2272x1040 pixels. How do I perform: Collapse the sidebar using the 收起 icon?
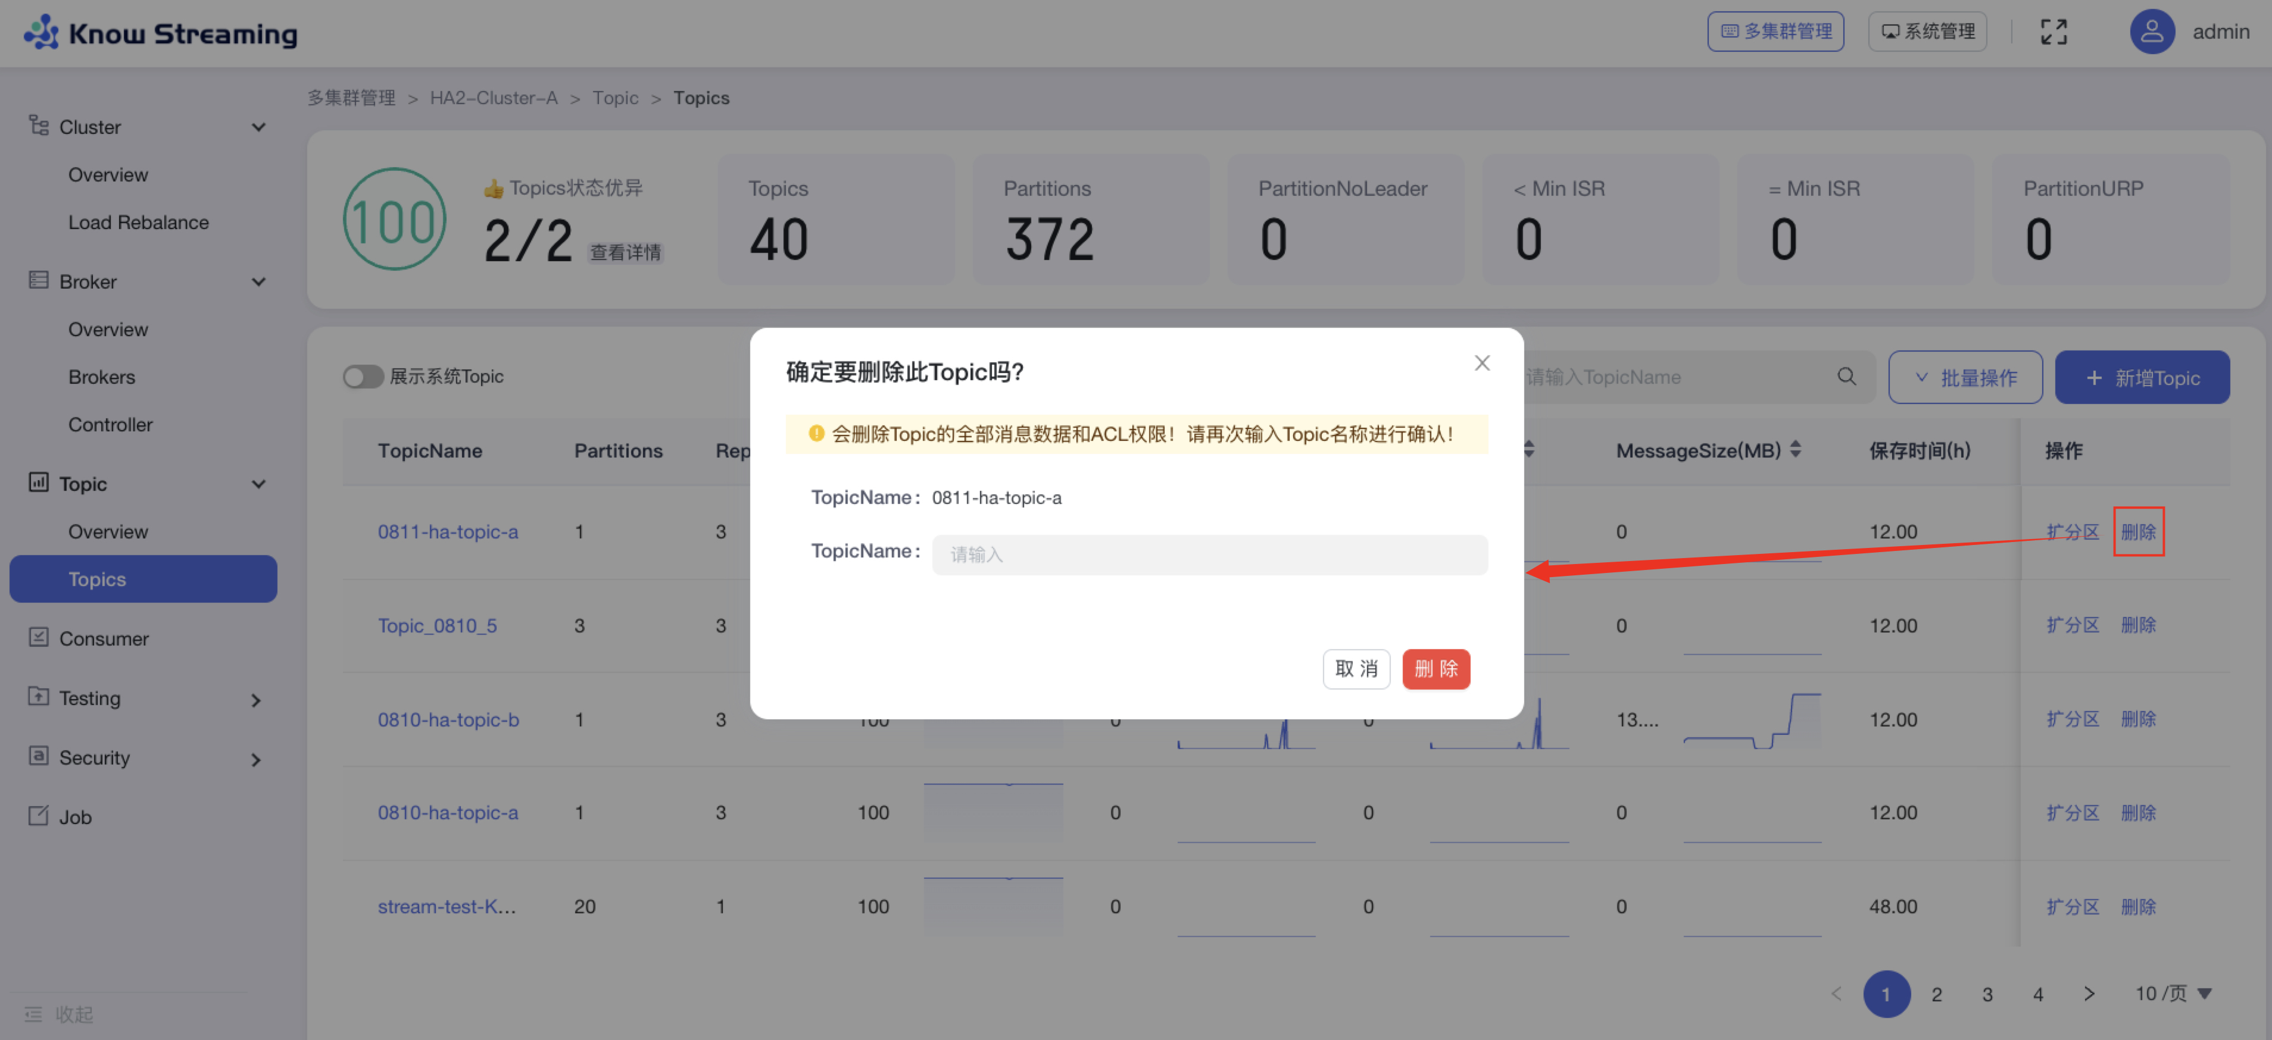pyautogui.click(x=33, y=1014)
